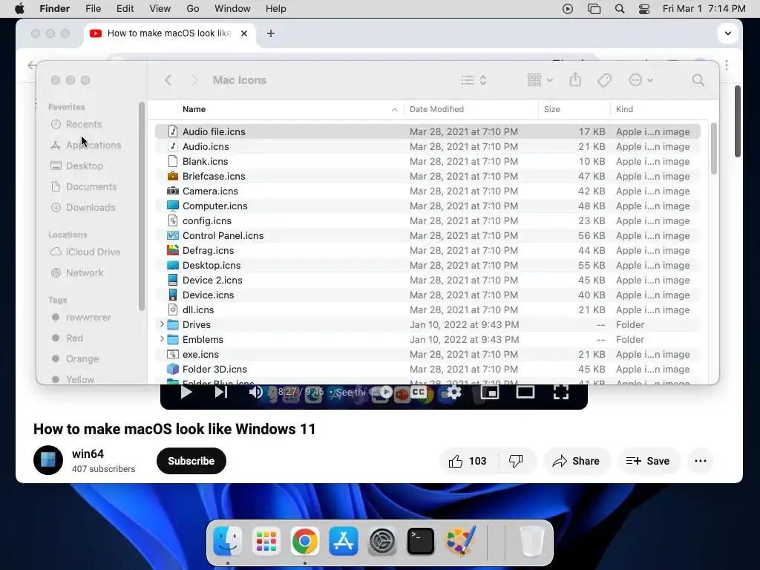Open Control Center in menu bar
The height and width of the screenshot is (570, 760).
(x=644, y=9)
